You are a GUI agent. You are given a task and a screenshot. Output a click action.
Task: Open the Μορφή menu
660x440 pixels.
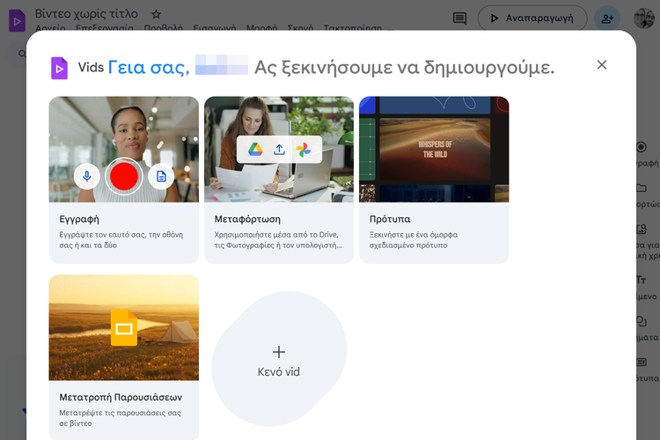tap(261, 28)
